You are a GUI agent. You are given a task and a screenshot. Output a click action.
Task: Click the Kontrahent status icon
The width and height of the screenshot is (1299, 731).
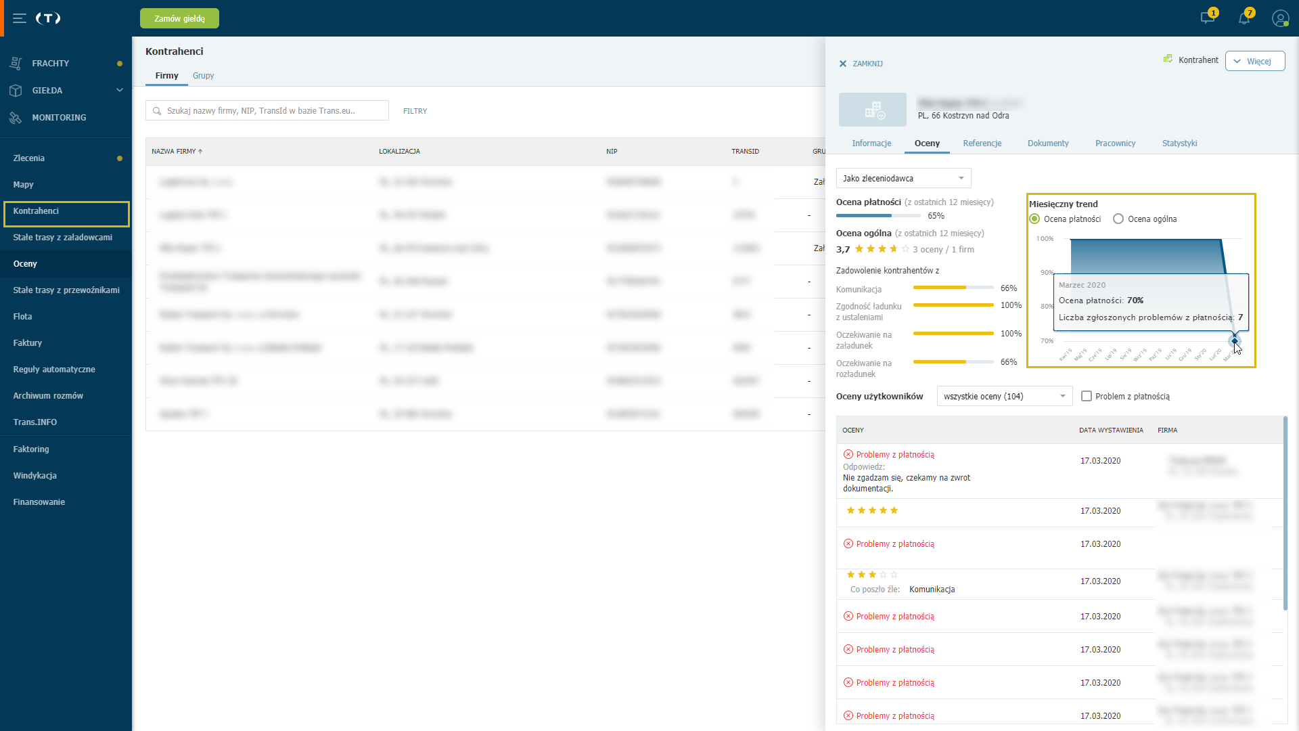pyautogui.click(x=1168, y=60)
